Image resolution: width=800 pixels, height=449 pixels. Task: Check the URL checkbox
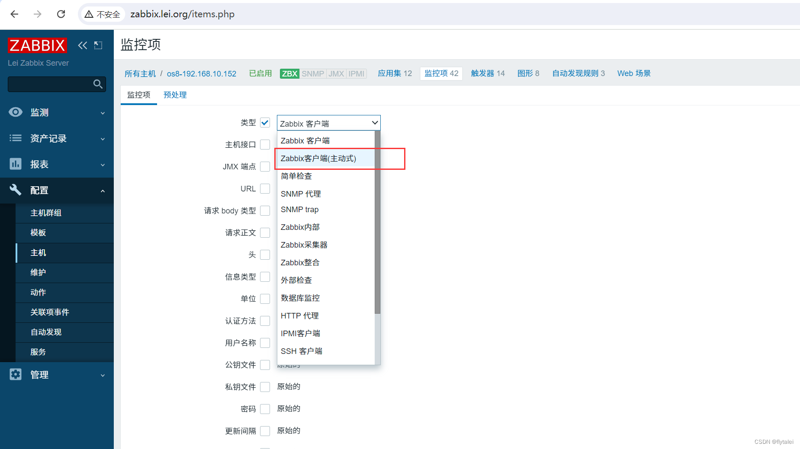point(265,189)
